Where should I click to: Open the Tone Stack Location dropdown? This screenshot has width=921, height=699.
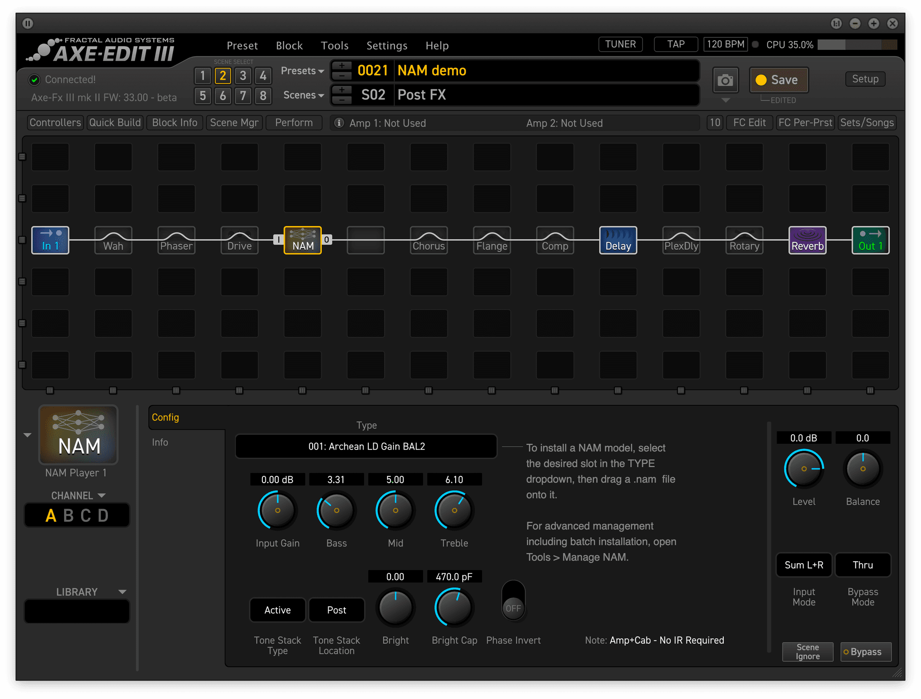(x=337, y=610)
